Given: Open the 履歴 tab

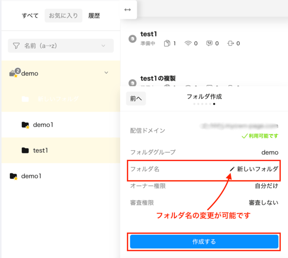Looking at the screenshot, I should [94, 16].
